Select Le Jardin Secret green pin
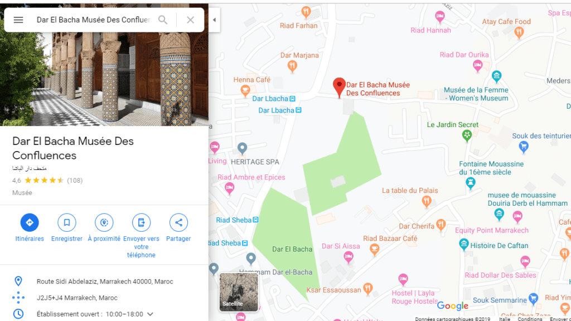 click(x=467, y=136)
